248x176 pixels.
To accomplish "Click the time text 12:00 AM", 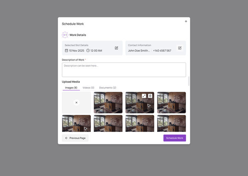I will 96,51.
